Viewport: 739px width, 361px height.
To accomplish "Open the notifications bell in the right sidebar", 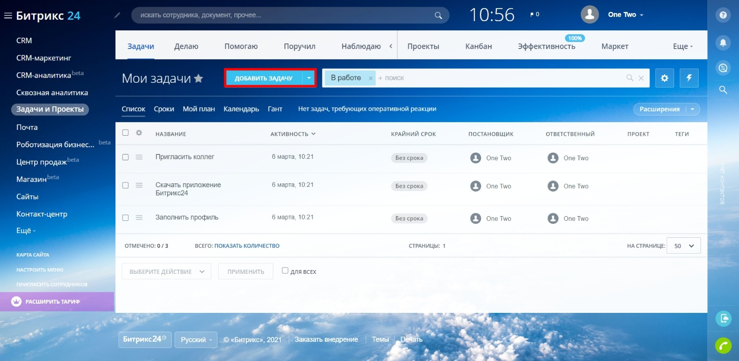I will [723, 42].
